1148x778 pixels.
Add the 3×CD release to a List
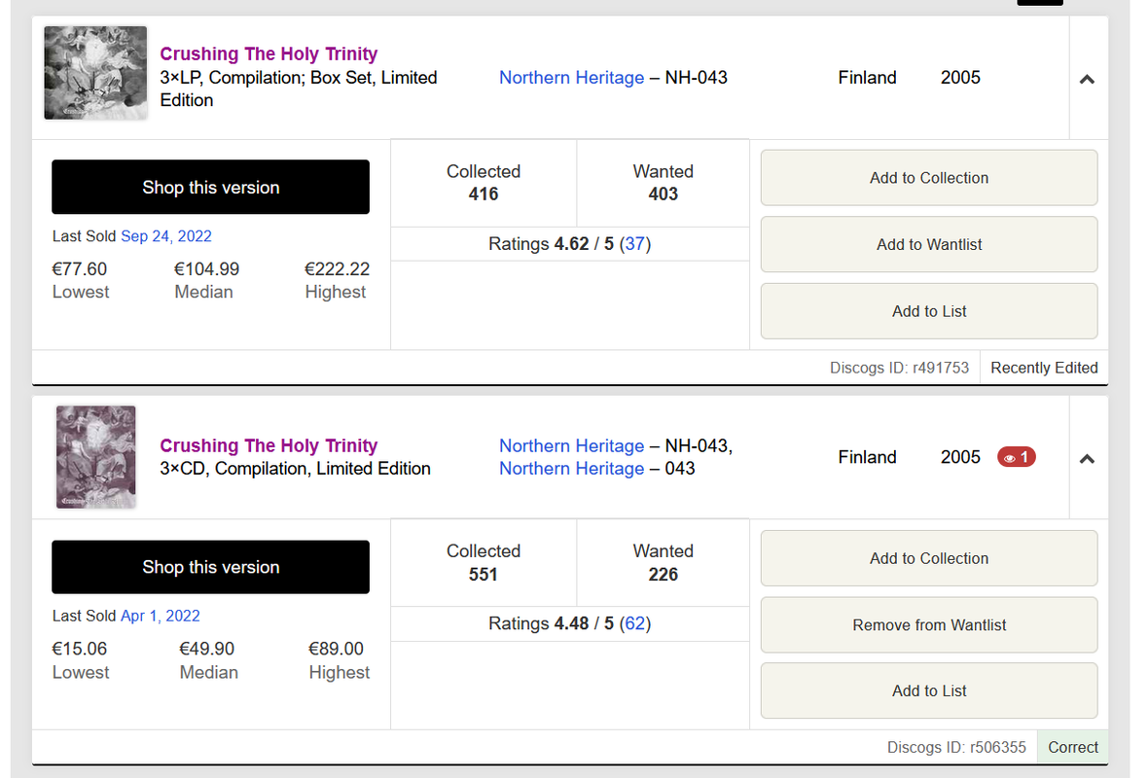point(928,690)
